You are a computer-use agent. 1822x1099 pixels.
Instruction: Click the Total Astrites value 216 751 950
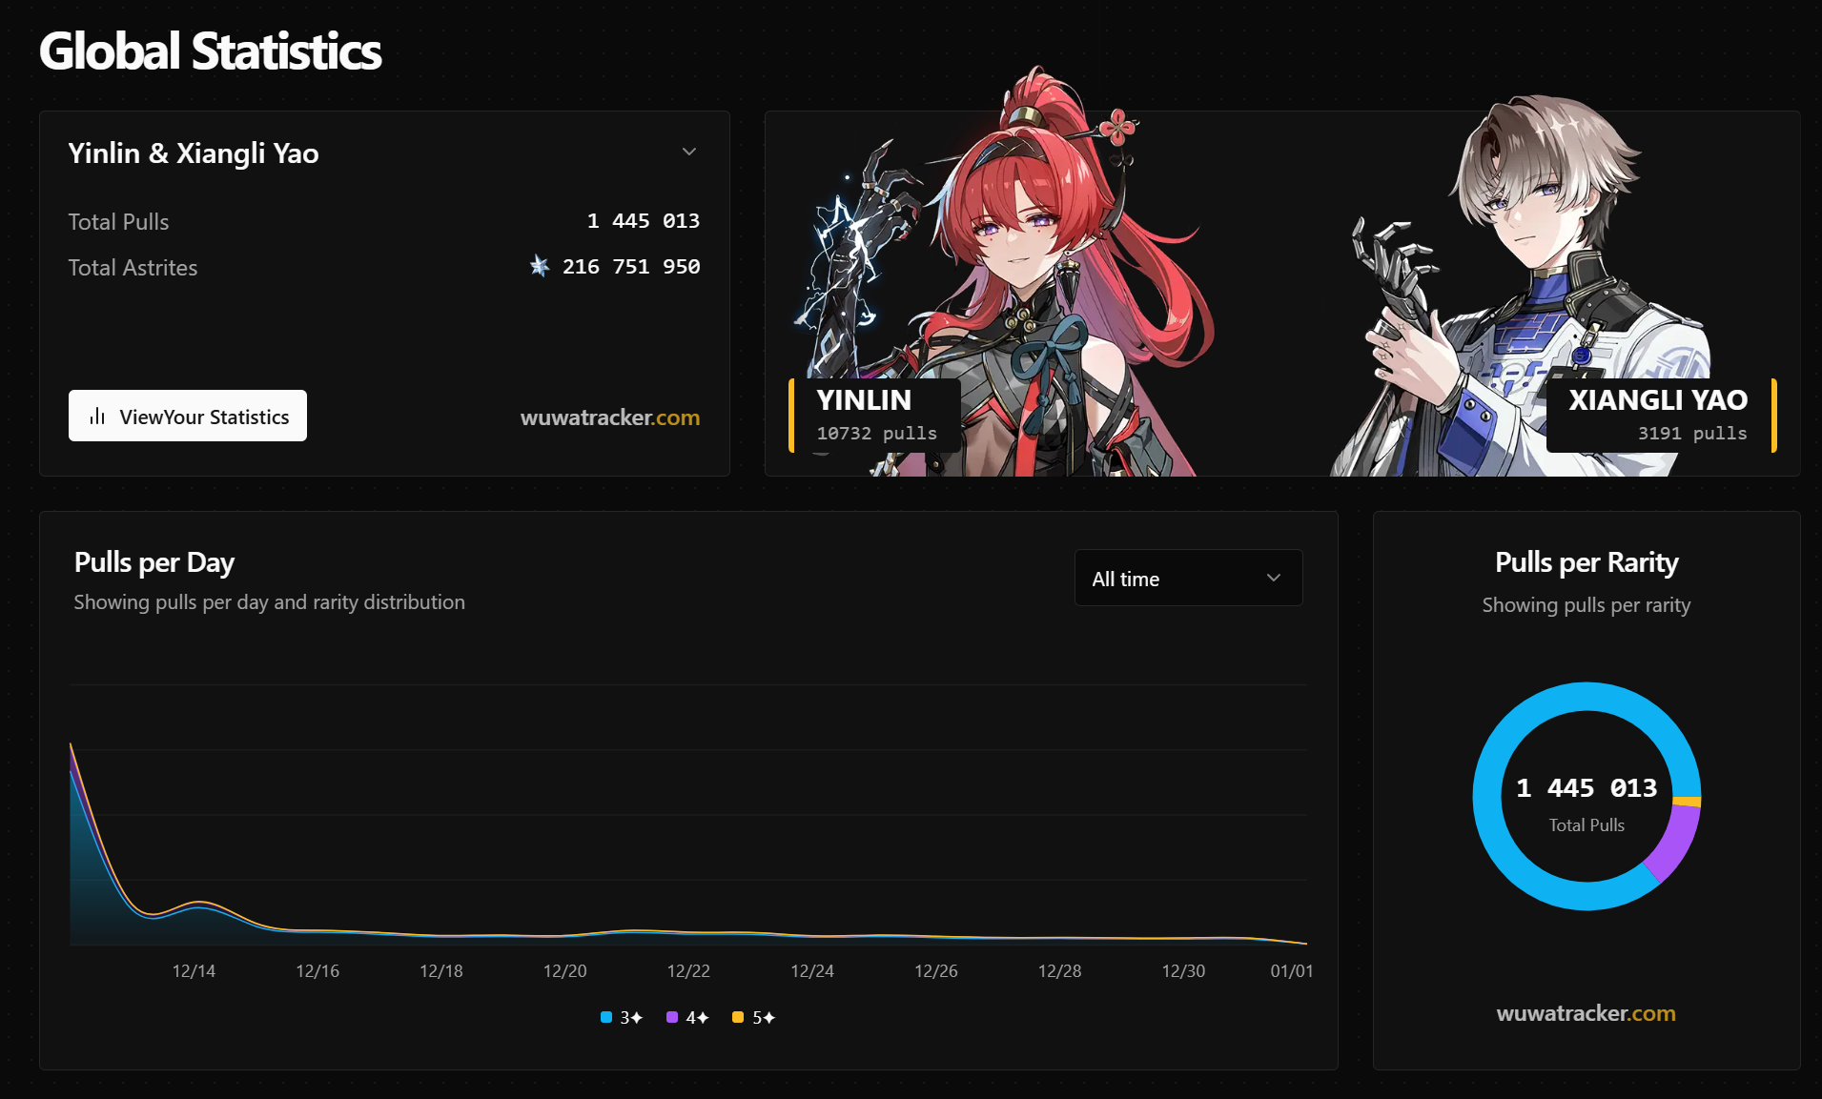[x=630, y=266]
